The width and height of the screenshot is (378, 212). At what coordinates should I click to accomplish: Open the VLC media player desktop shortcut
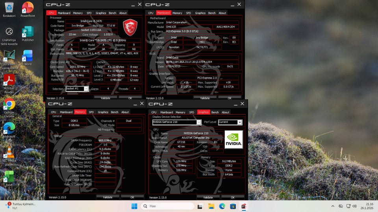click(x=9, y=157)
